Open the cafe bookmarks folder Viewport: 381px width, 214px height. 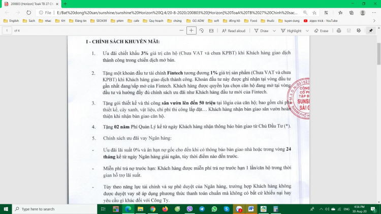(134, 21)
